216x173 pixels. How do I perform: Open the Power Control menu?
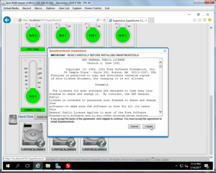(x=93, y=8)
